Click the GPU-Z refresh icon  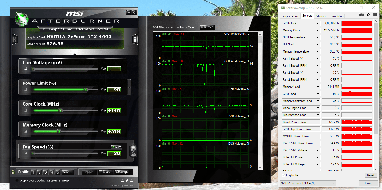[x=368, y=15]
